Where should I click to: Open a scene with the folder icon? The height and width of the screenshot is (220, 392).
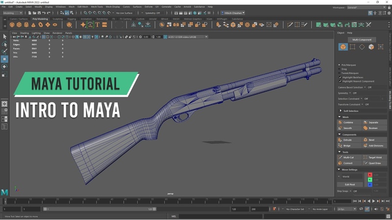click(x=34, y=13)
